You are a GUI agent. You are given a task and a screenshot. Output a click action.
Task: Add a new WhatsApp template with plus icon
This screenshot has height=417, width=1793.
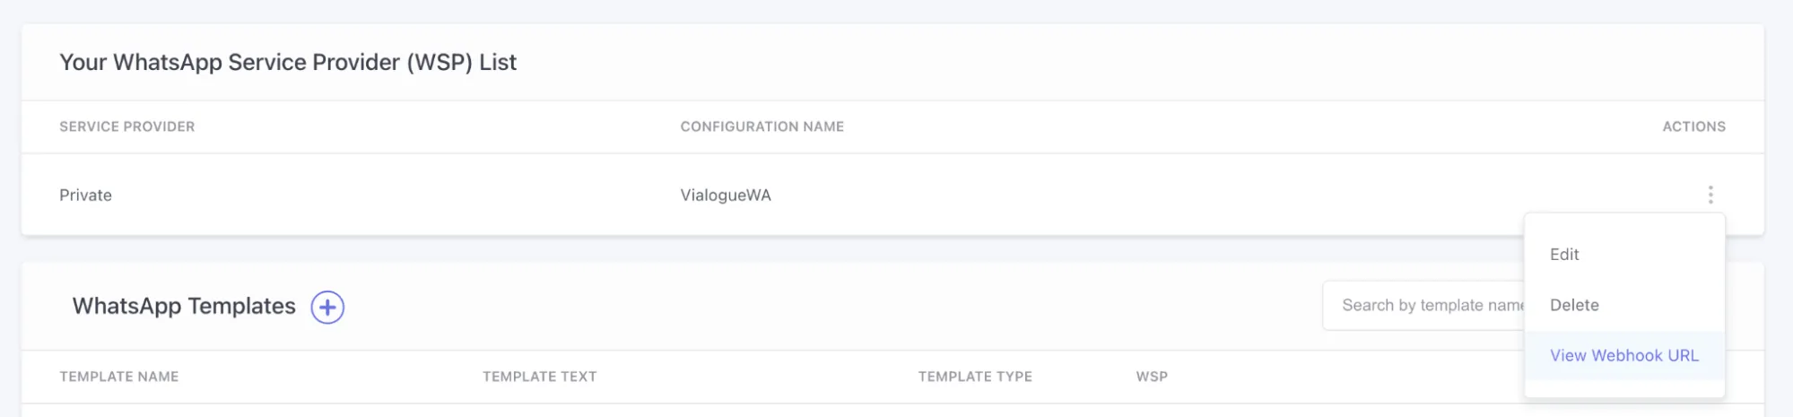click(327, 308)
